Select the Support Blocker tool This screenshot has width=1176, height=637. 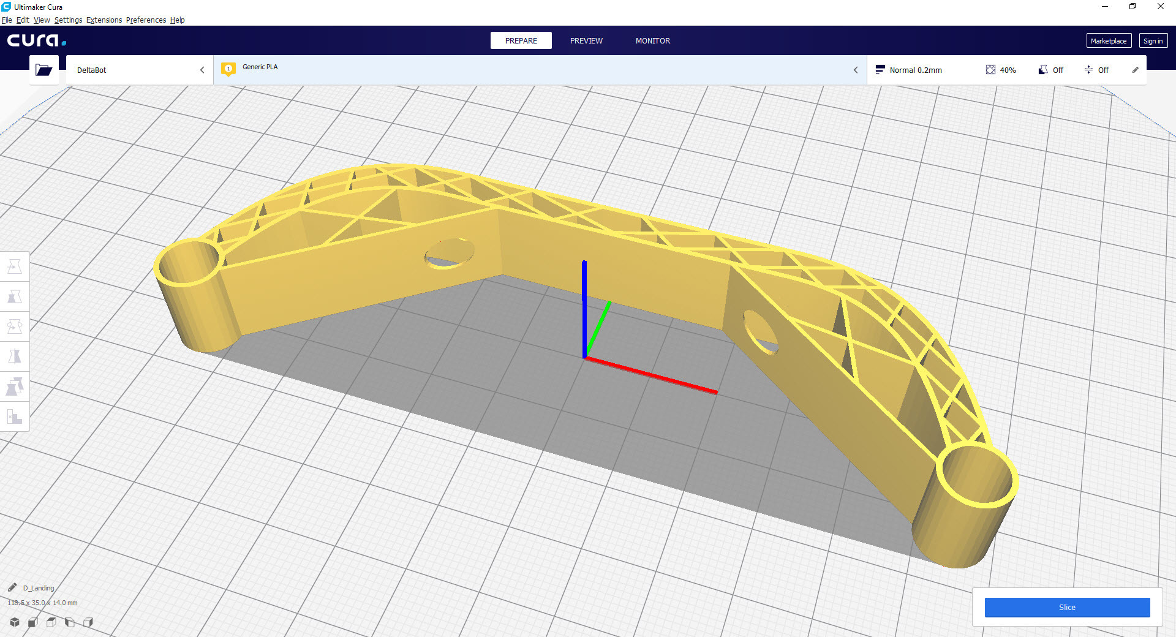[x=15, y=417]
